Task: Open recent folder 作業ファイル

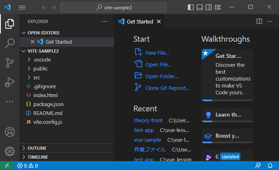Action: [150, 150]
